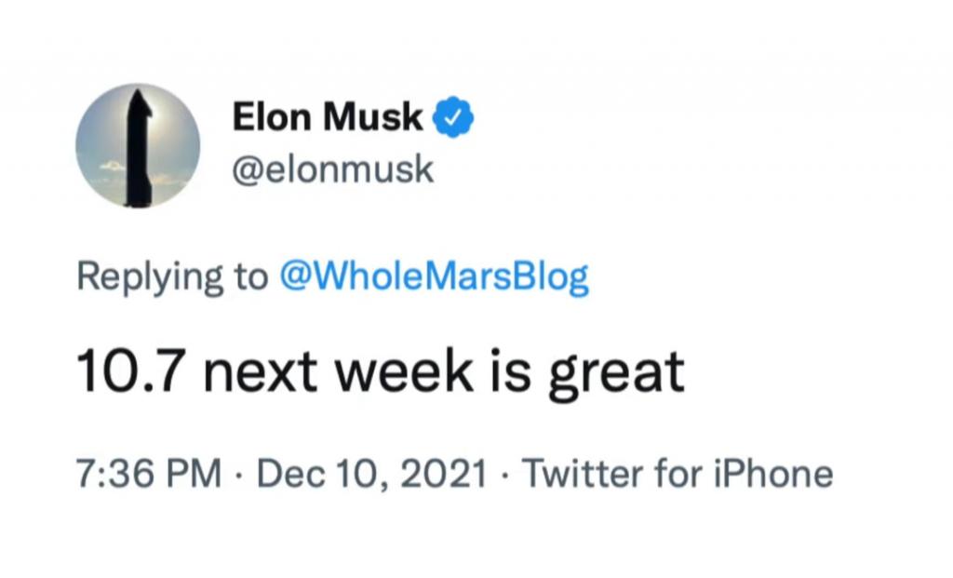The height and width of the screenshot is (578, 953).
Task: Select the tweet text "10.7 next week is great"
Action: [381, 373]
